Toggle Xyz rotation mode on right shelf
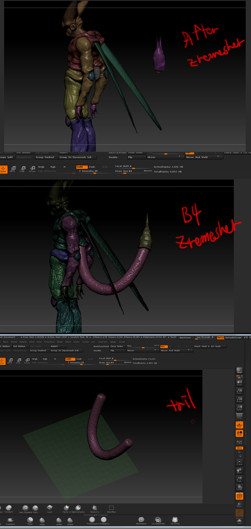251x529 pixels. click(x=239, y=448)
